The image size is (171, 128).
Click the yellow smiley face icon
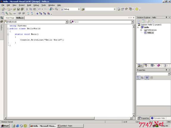[x=137, y=9]
